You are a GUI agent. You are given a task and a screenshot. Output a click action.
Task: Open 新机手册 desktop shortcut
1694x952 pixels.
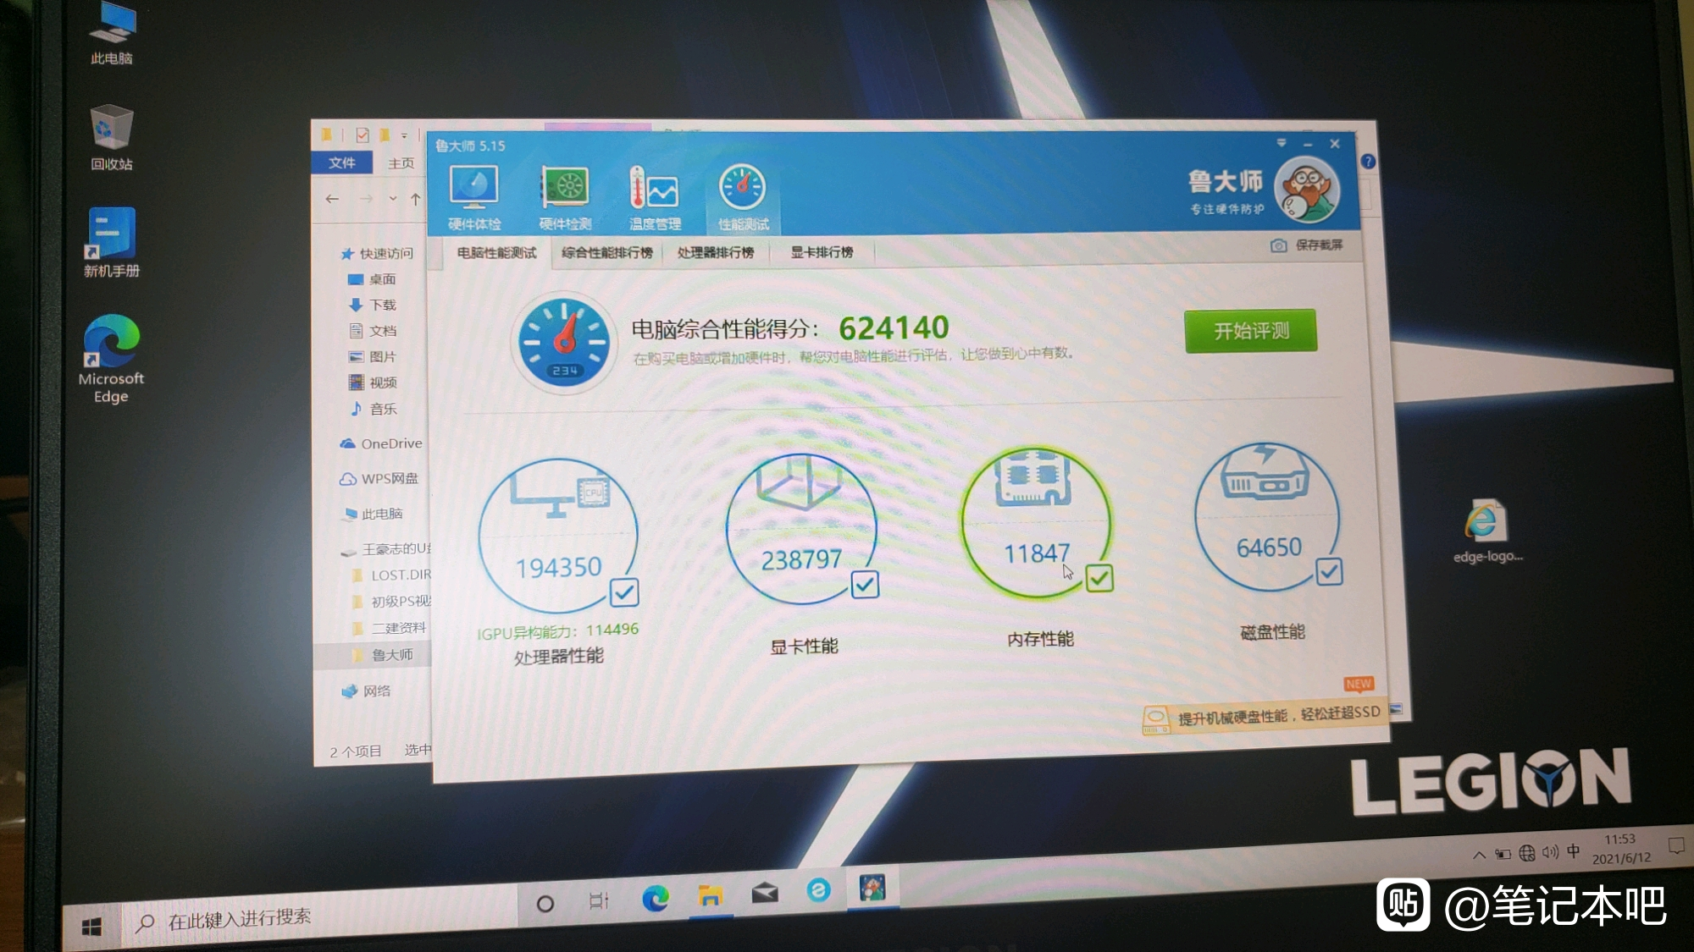coord(112,244)
